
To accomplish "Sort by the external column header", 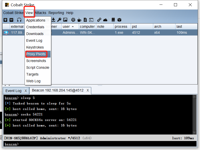I will coord(17,26).
